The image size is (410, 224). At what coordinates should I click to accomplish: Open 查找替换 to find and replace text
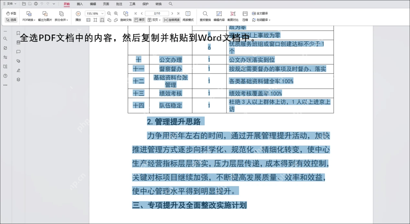pyautogui.click(x=205, y=16)
